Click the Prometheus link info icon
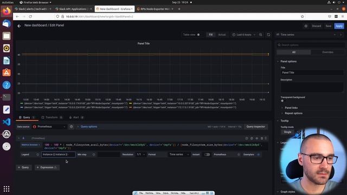Image resolution: width=347 pixels, height=195 pixels. point(239,154)
